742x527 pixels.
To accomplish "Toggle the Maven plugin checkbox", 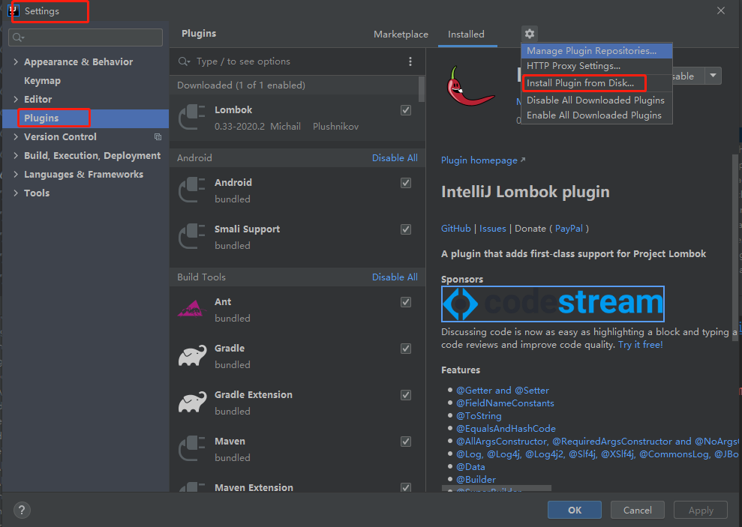I will coord(406,442).
